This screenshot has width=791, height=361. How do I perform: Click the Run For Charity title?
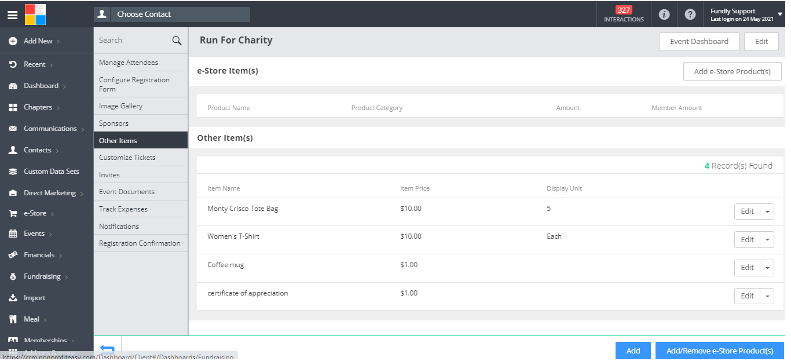pyautogui.click(x=236, y=40)
